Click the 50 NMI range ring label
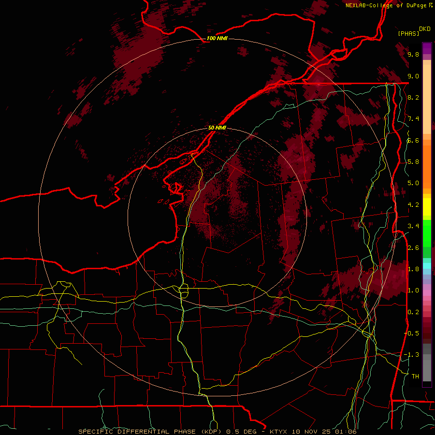 pos(217,128)
